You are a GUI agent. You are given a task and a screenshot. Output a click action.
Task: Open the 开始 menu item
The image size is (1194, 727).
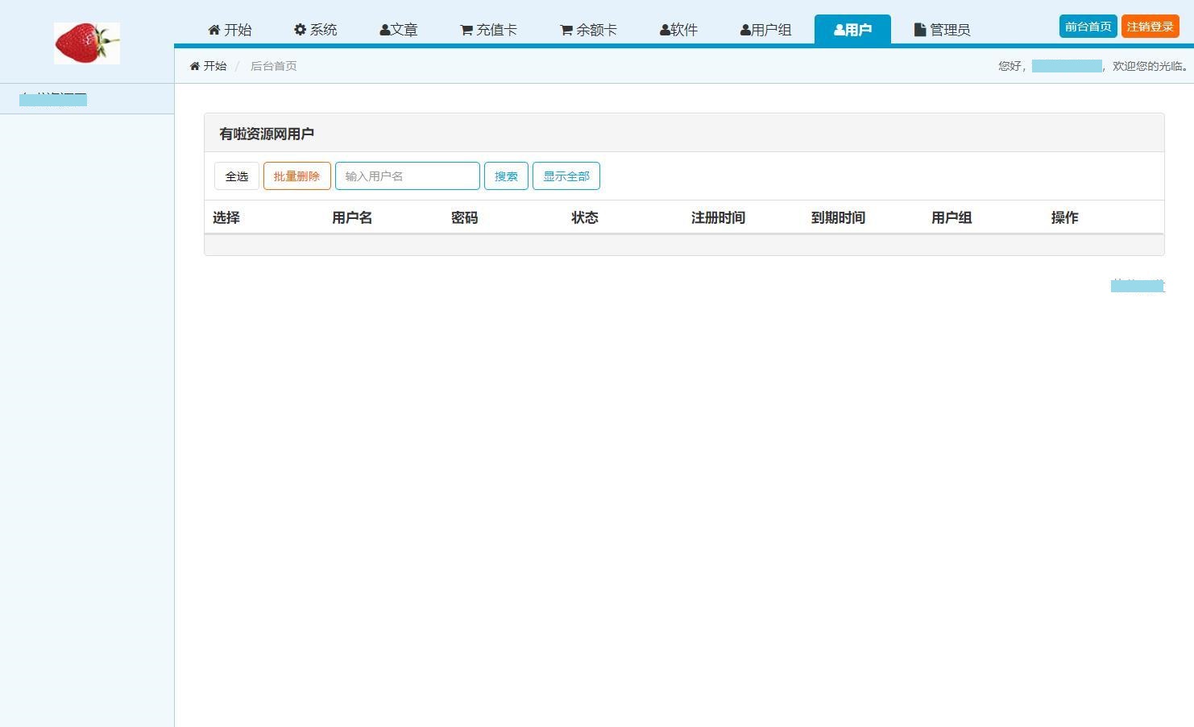[x=230, y=29]
